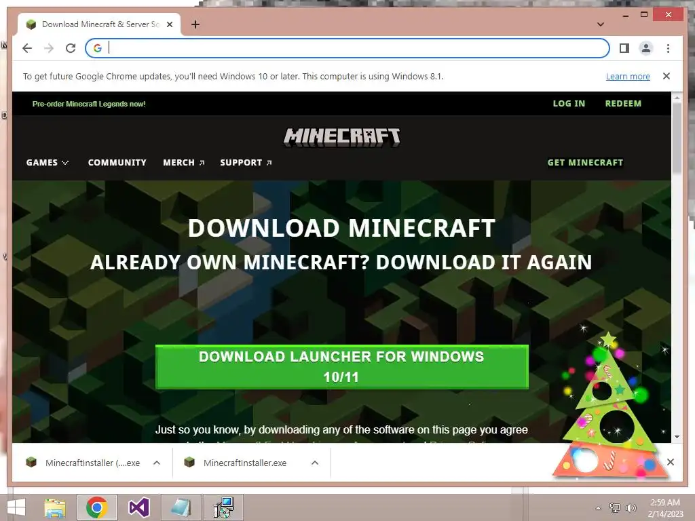Dismiss the Chrome update notice bar
The width and height of the screenshot is (695, 521).
[x=666, y=76]
